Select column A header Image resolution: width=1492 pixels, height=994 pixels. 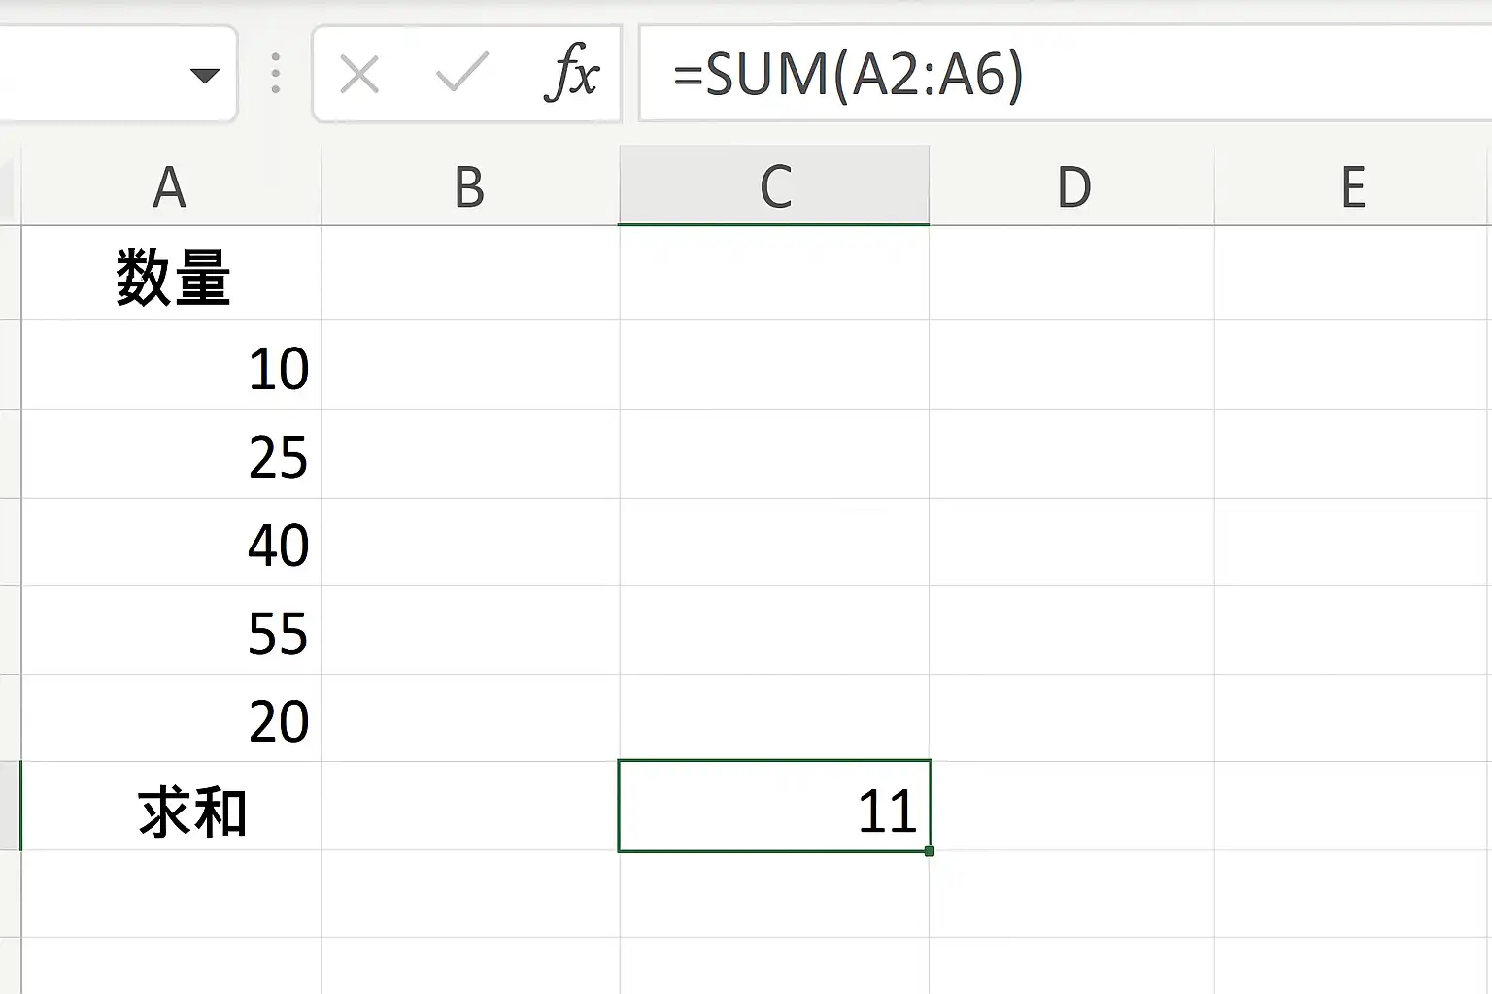pyautogui.click(x=171, y=186)
